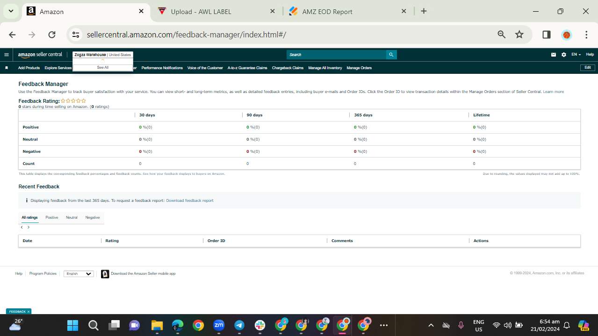
Task: Close the Amazon tab
Action: coord(141,11)
